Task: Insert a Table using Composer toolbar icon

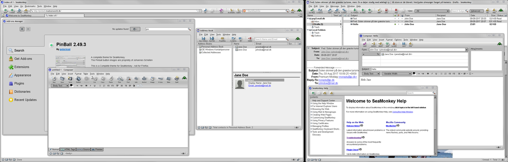Action: (x=168, y=79)
